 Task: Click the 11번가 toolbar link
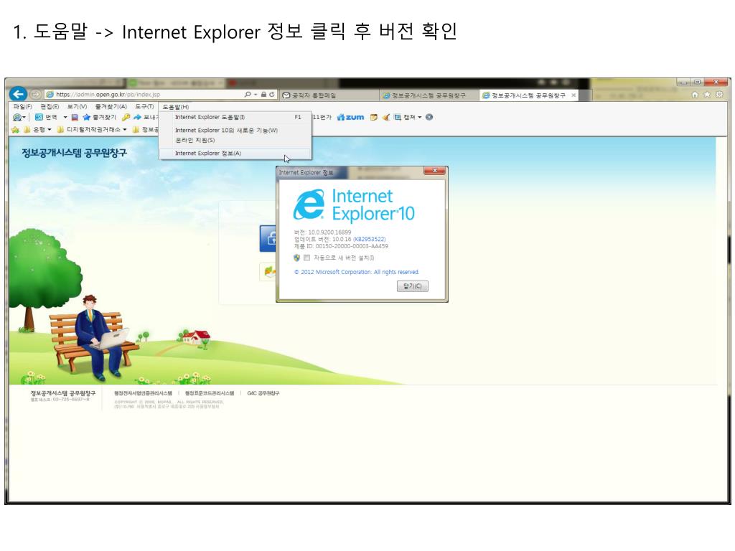point(322,117)
